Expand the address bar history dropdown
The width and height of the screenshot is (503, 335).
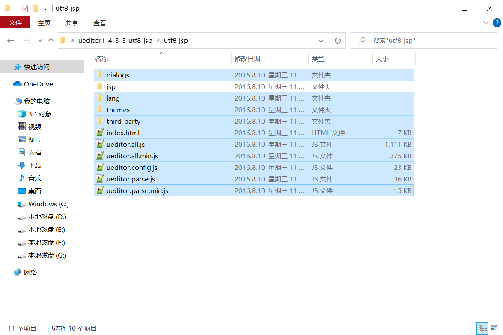pos(321,41)
